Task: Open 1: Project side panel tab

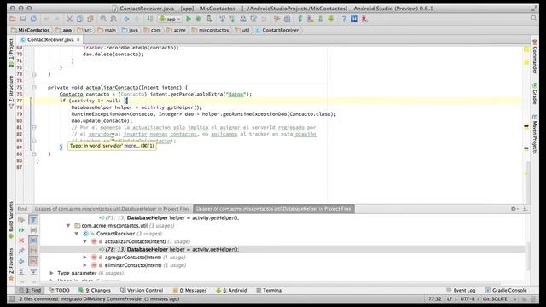Action: click(x=11, y=53)
